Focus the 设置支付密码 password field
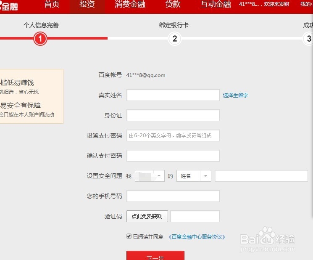 173,135
